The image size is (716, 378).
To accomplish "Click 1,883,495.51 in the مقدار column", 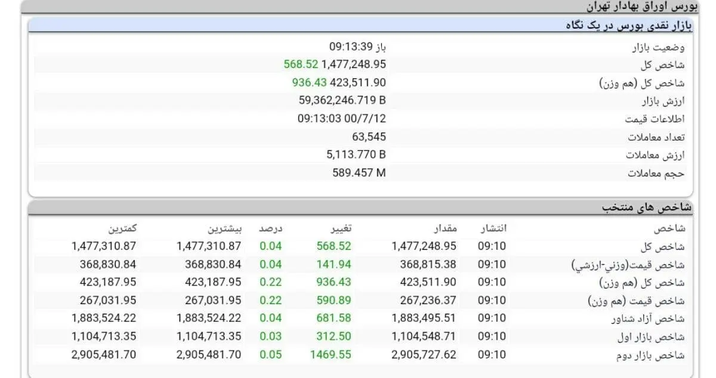I will point(424,318).
